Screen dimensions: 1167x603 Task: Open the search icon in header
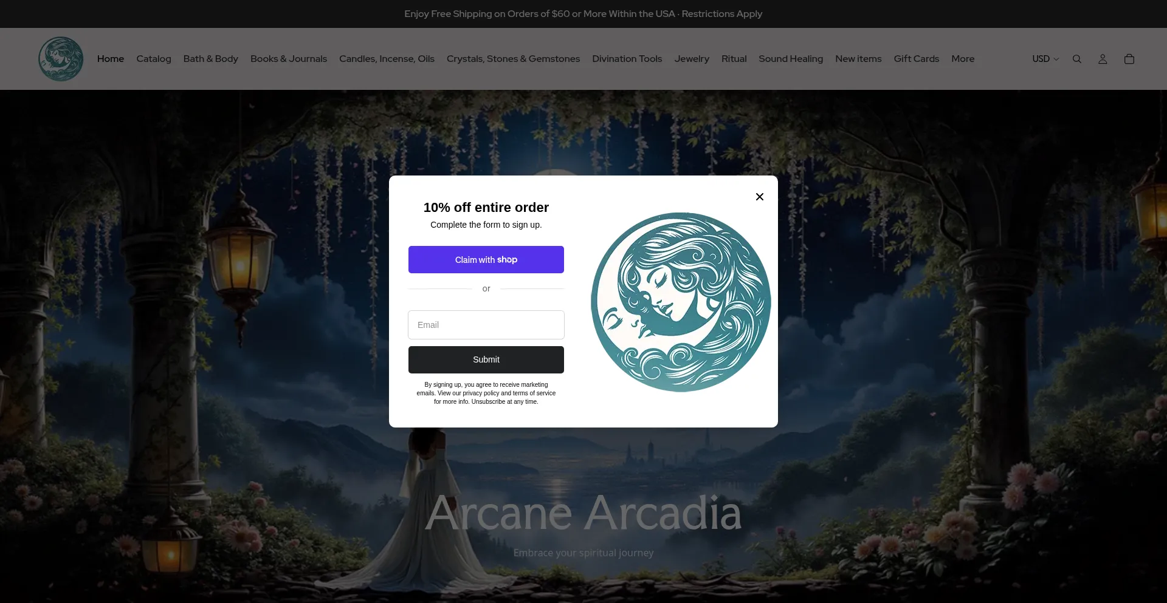point(1077,59)
